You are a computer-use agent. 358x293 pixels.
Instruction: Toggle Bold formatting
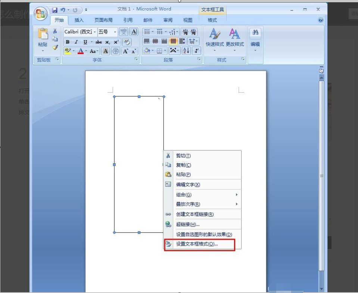(68, 42)
